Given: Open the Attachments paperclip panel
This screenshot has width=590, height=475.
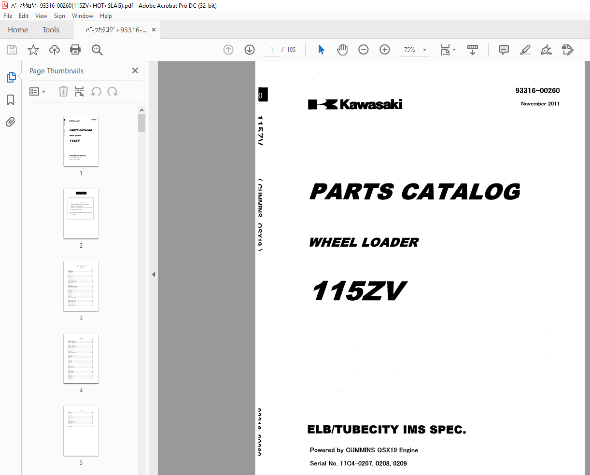Looking at the screenshot, I should [11, 122].
